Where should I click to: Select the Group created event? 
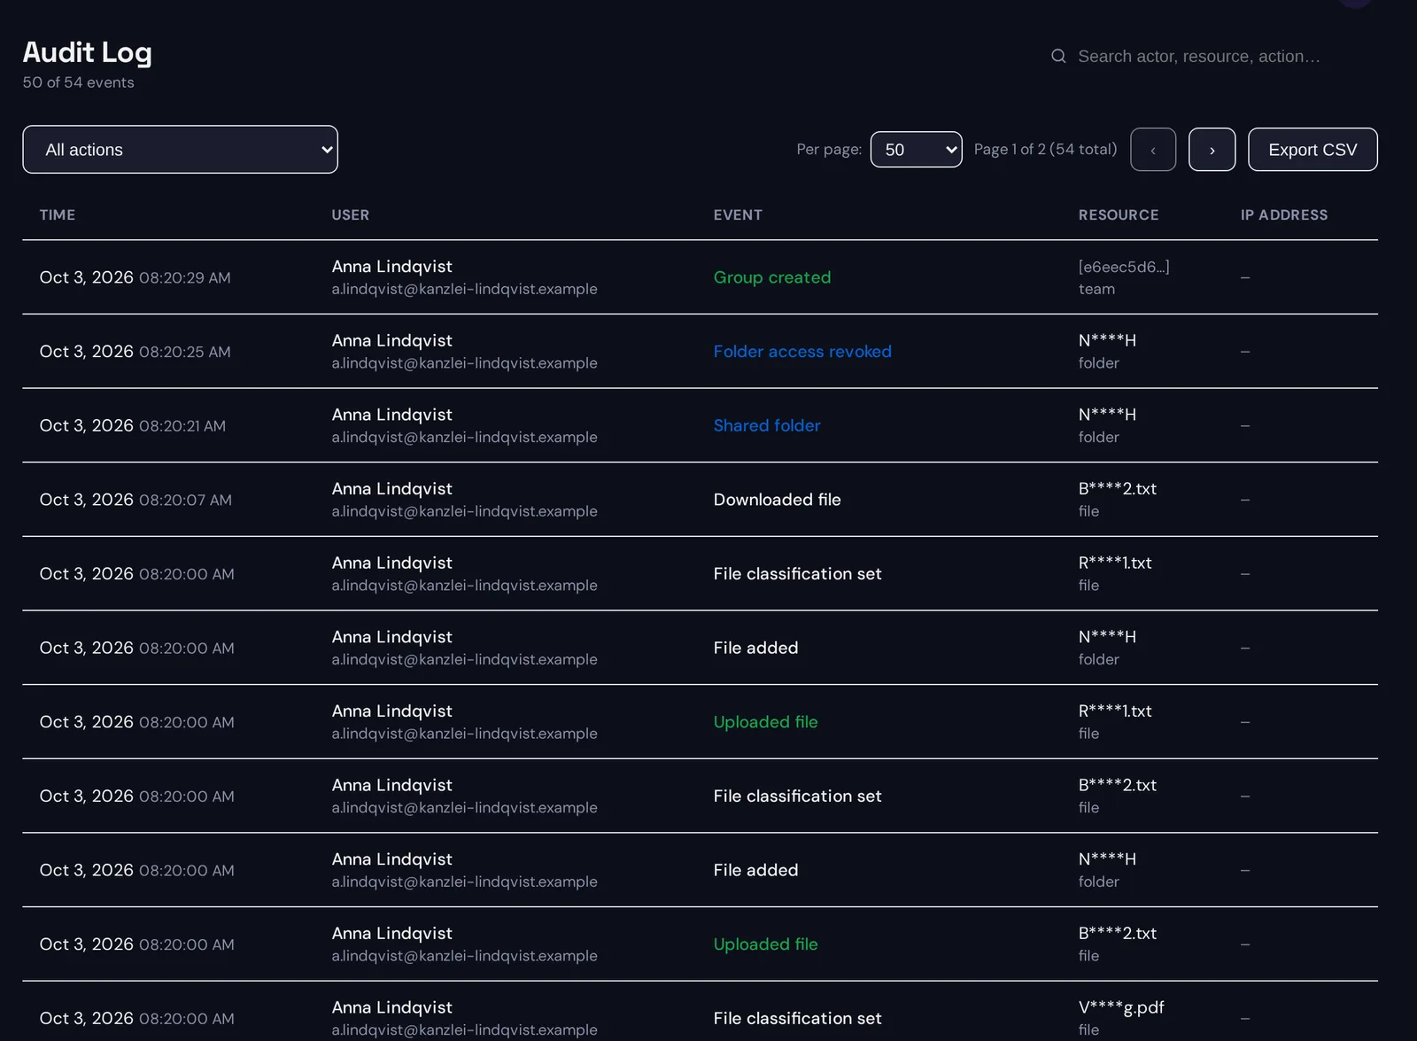click(x=772, y=277)
